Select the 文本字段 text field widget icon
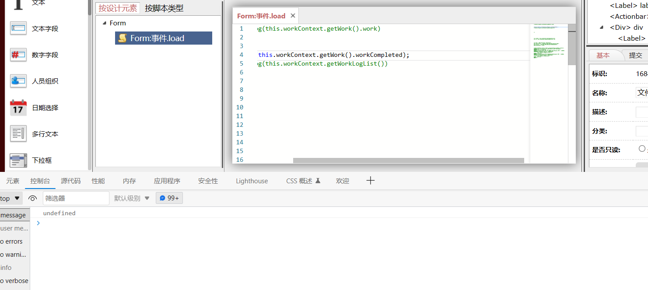 [18, 28]
